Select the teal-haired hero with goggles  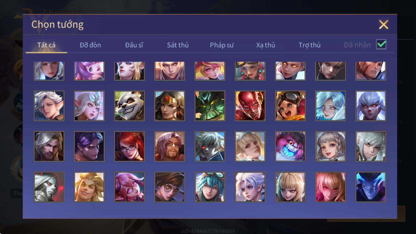[210, 187]
